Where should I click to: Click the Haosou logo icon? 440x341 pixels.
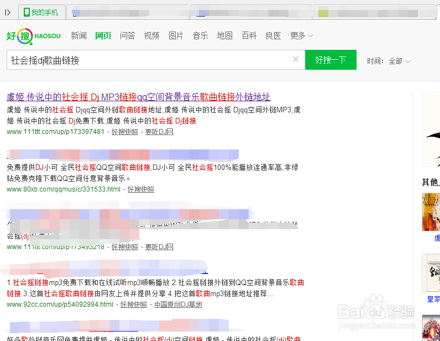tap(34, 37)
